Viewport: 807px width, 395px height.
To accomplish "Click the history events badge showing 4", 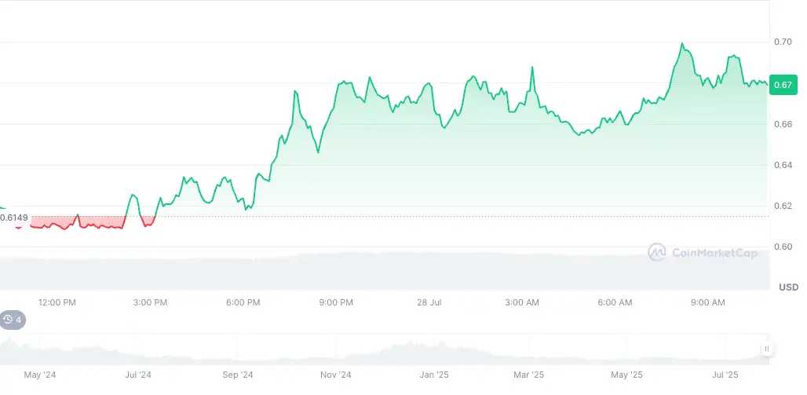I will pyautogui.click(x=13, y=320).
